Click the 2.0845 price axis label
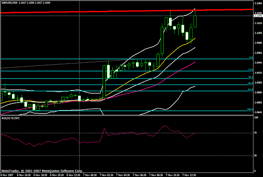The width and height of the screenshot is (263, 177). pyautogui.click(x=258, y=112)
